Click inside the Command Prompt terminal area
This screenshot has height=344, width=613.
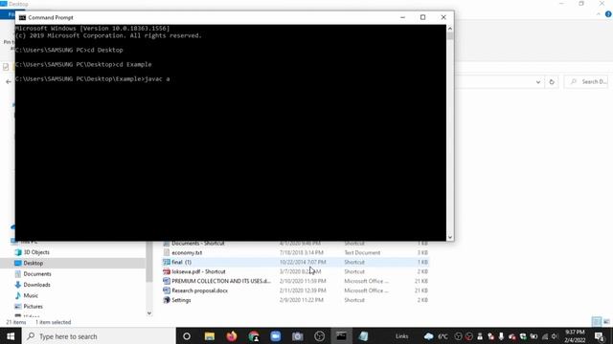231,133
